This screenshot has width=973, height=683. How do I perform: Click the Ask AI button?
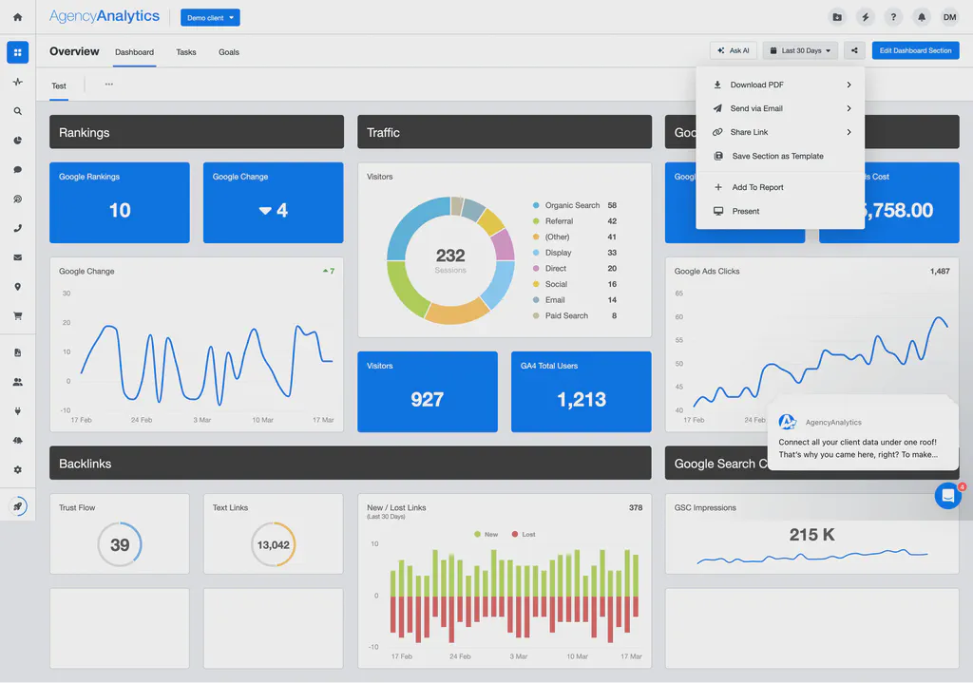pos(733,50)
